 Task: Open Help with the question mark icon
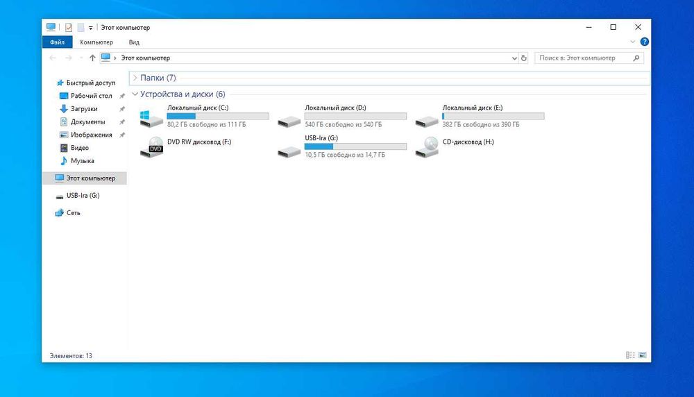click(645, 42)
